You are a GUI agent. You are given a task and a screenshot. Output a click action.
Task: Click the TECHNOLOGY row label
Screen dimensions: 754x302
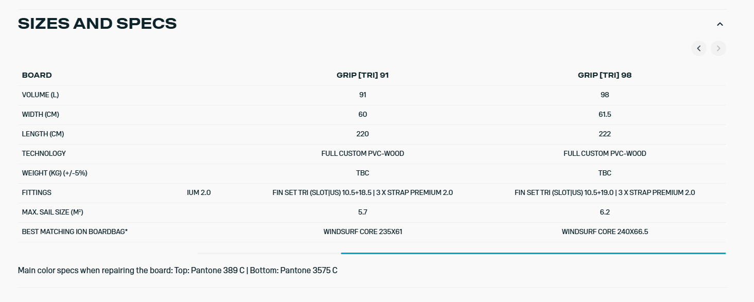[x=44, y=153]
